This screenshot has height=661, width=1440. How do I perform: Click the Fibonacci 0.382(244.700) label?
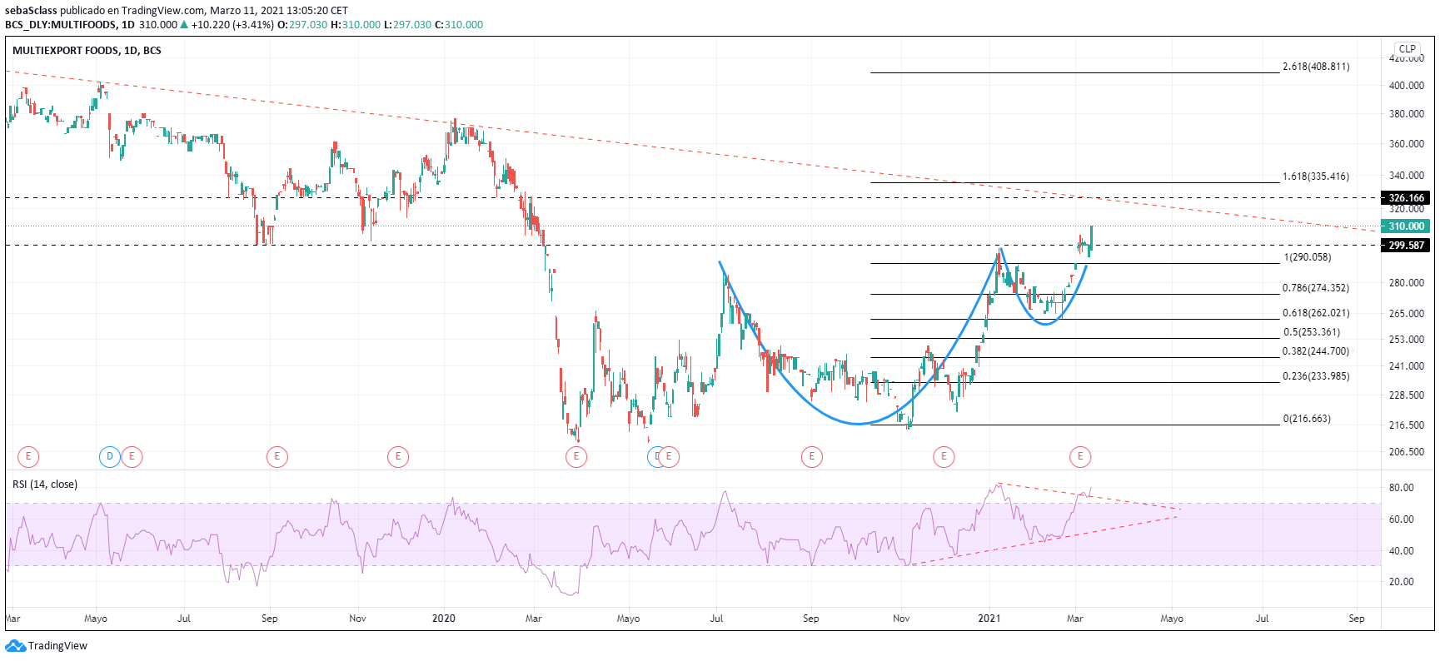[1316, 351]
